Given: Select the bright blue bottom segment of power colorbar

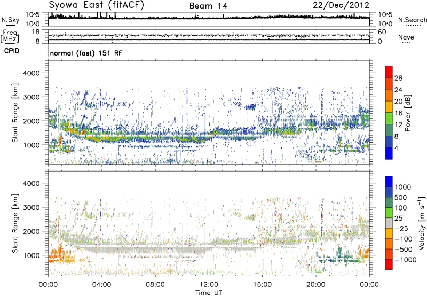Looking at the screenshot, I should [x=389, y=153].
